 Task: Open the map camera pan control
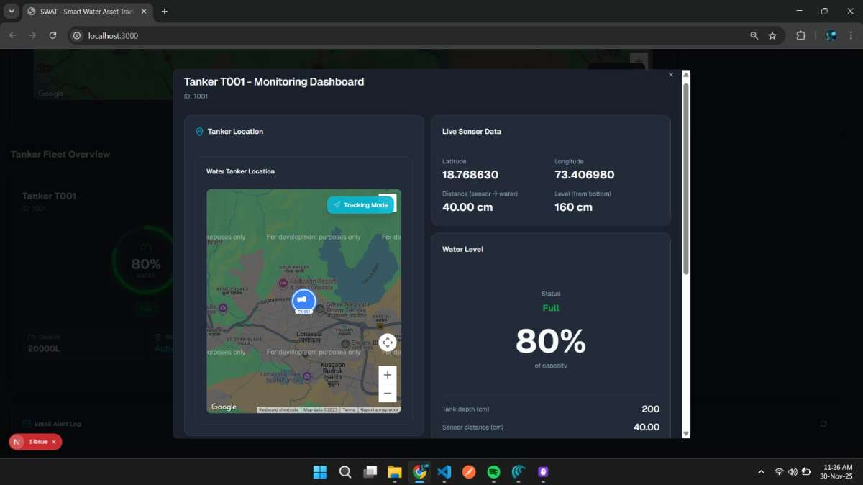coord(387,343)
